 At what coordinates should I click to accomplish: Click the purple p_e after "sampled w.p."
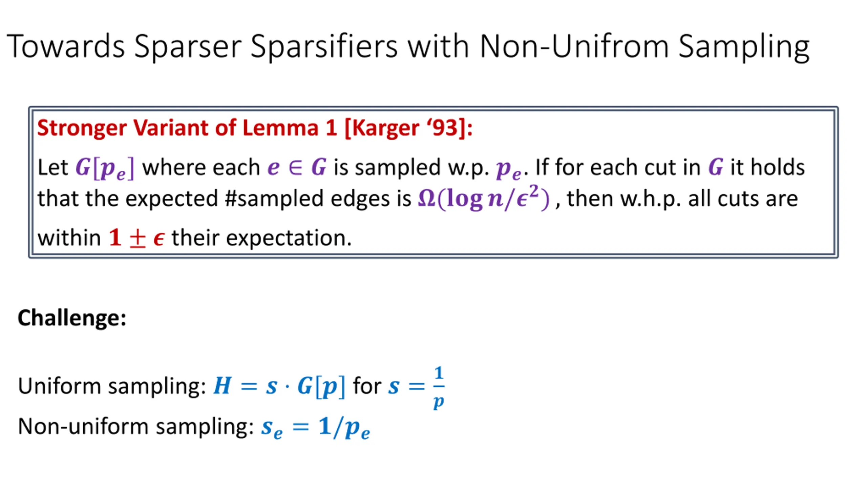(508, 169)
